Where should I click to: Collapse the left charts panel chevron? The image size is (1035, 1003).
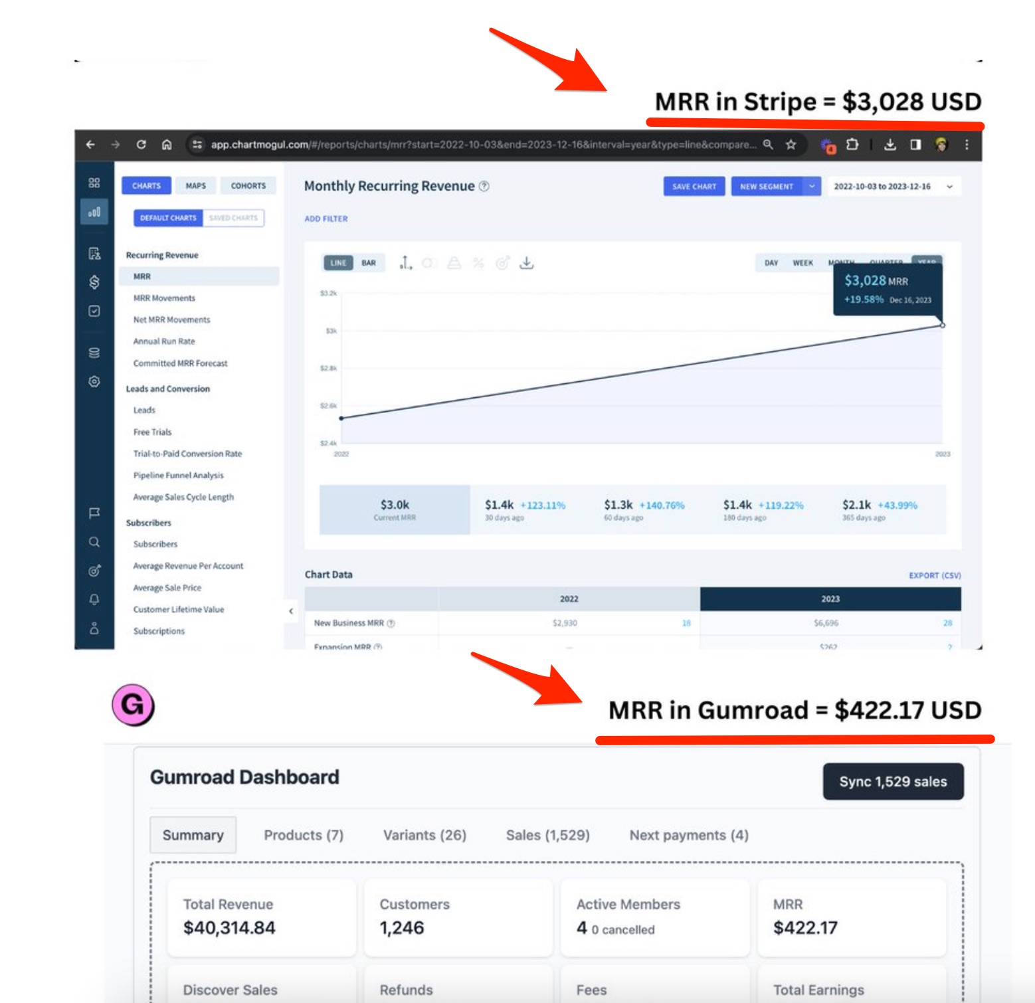tap(290, 611)
